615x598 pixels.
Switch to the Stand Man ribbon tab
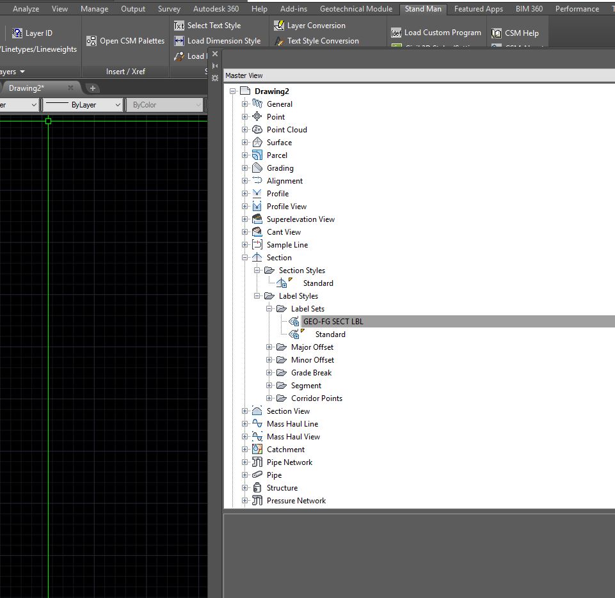pos(423,8)
